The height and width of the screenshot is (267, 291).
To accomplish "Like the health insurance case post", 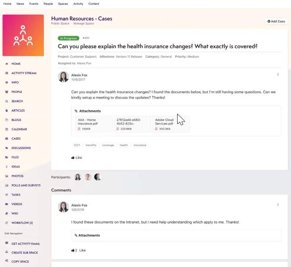I will (x=76, y=158).
